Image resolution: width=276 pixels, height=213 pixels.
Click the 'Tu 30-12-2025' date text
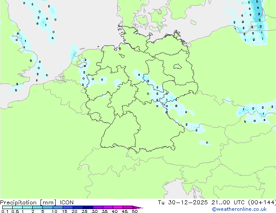[183, 203]
